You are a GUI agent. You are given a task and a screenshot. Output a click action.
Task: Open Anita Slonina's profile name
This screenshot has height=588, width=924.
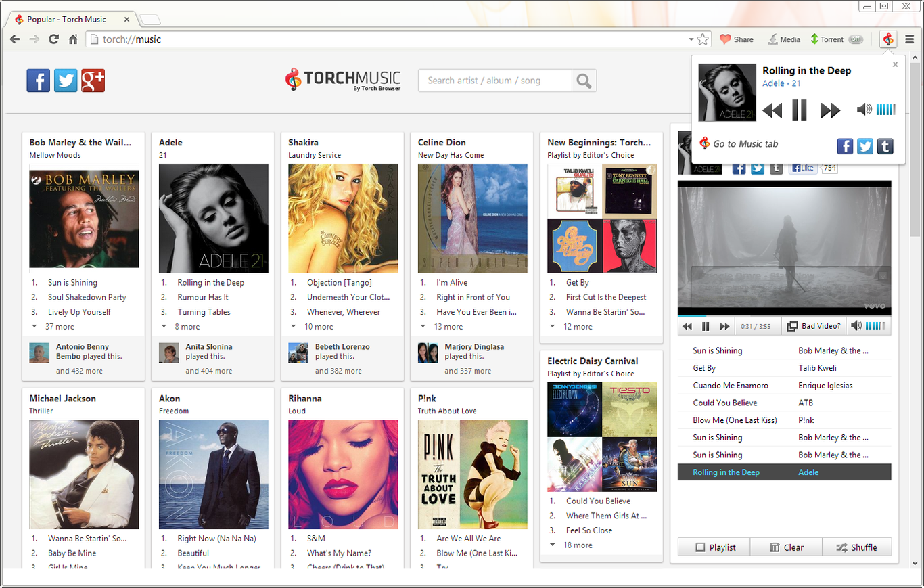[209, 347]
